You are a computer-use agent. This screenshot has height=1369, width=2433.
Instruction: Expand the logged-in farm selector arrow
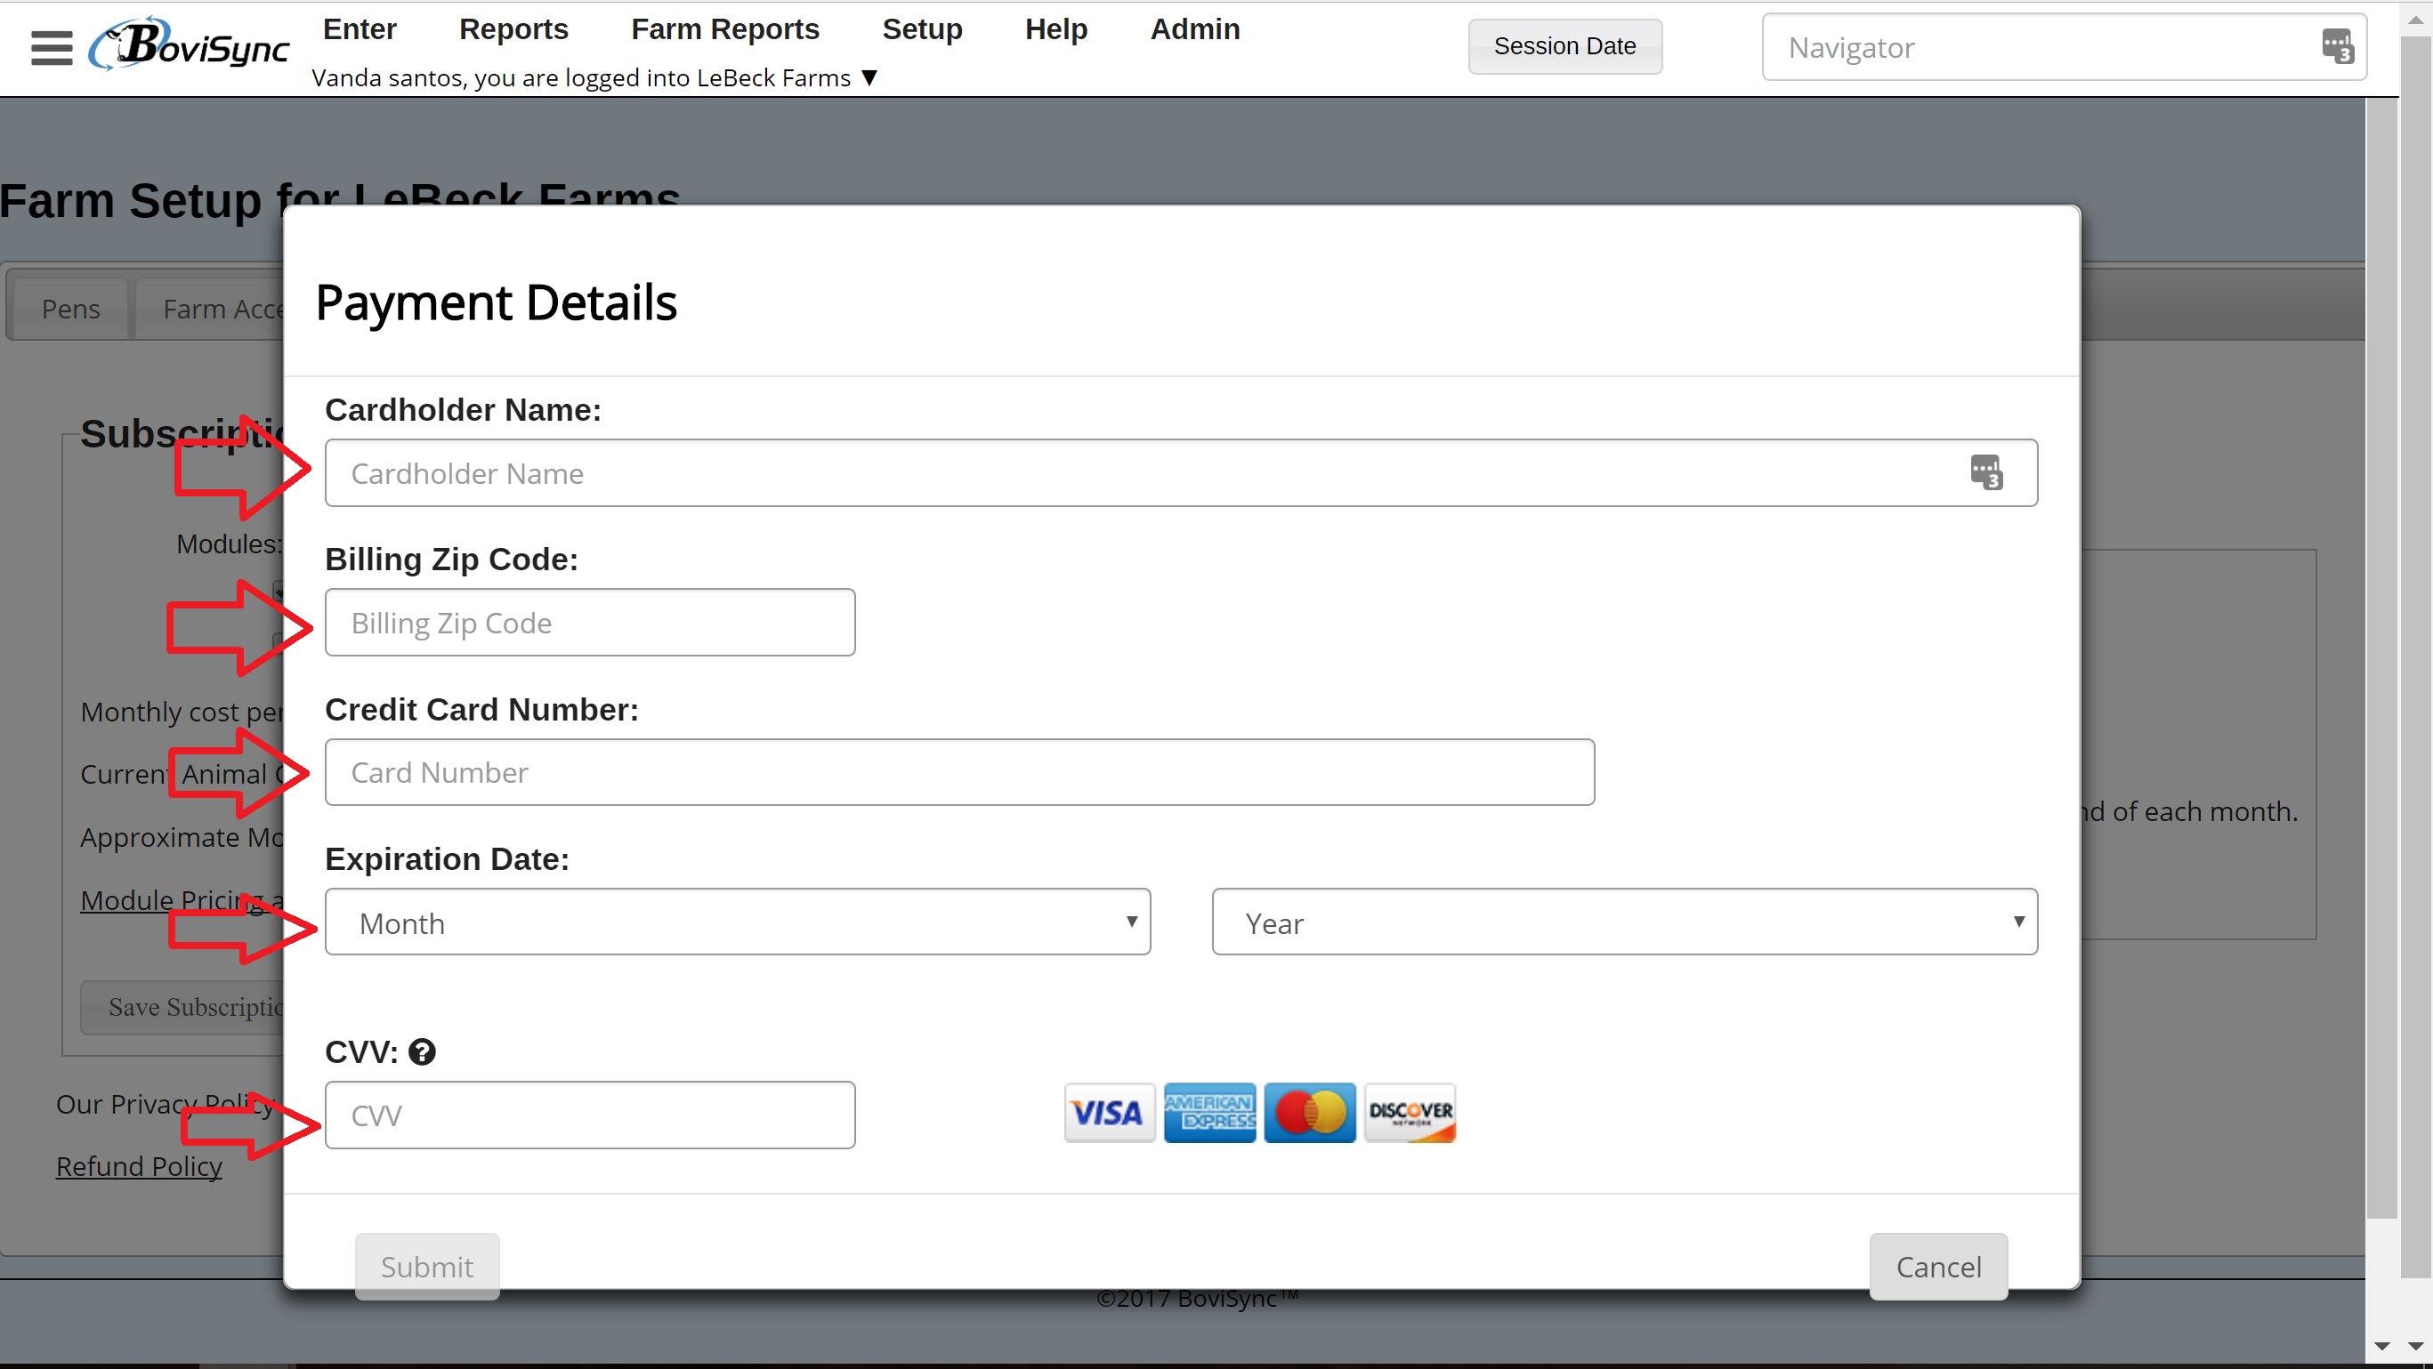(869, 77)
